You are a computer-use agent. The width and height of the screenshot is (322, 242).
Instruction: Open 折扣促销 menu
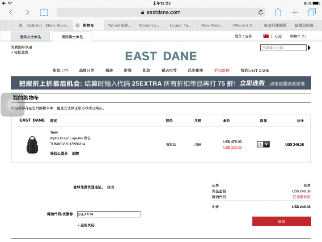click(222, 70)
